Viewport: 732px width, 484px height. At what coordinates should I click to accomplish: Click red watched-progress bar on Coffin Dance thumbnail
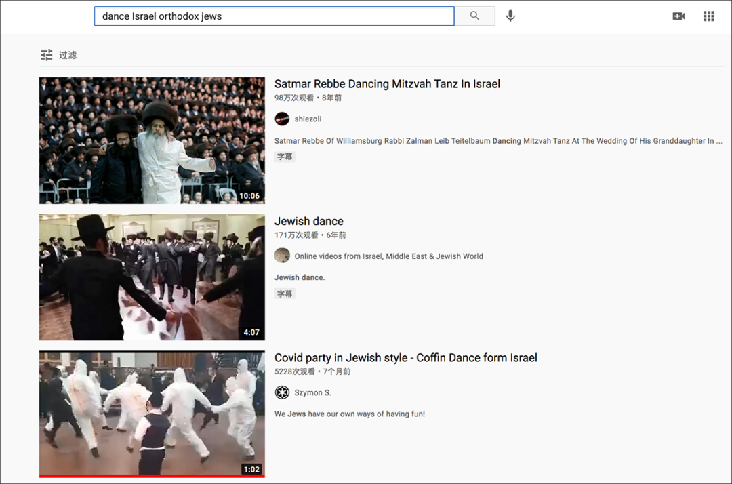[x=152, y=476]
